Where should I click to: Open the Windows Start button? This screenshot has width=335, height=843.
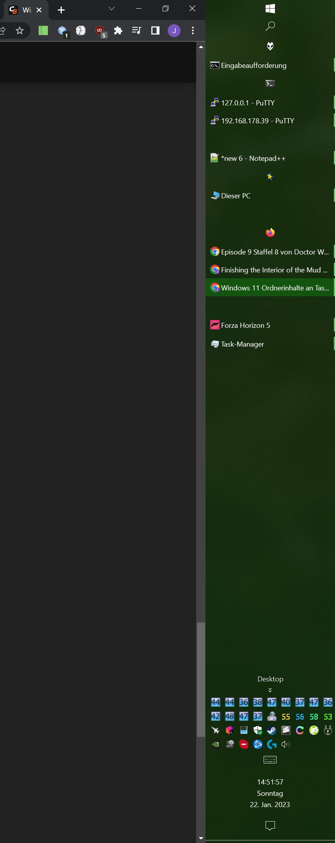270,9
